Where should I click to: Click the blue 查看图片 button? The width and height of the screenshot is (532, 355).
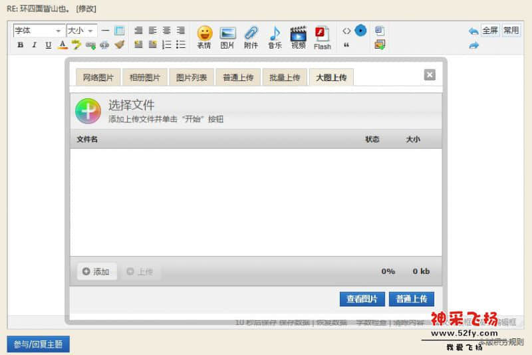(x=362, y=298)
